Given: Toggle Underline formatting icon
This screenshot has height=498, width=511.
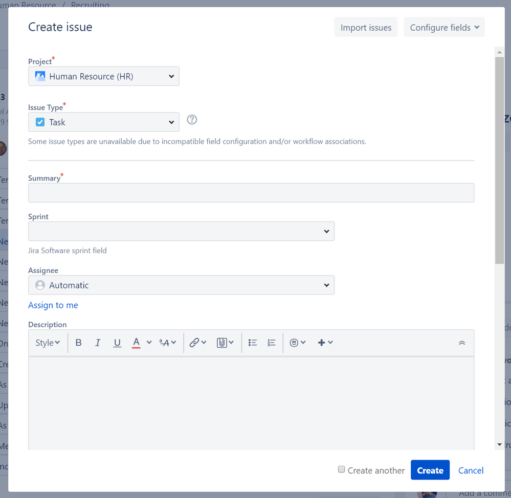Looking at the screenshot, I should pyautogui.click(x=117, y=343).
